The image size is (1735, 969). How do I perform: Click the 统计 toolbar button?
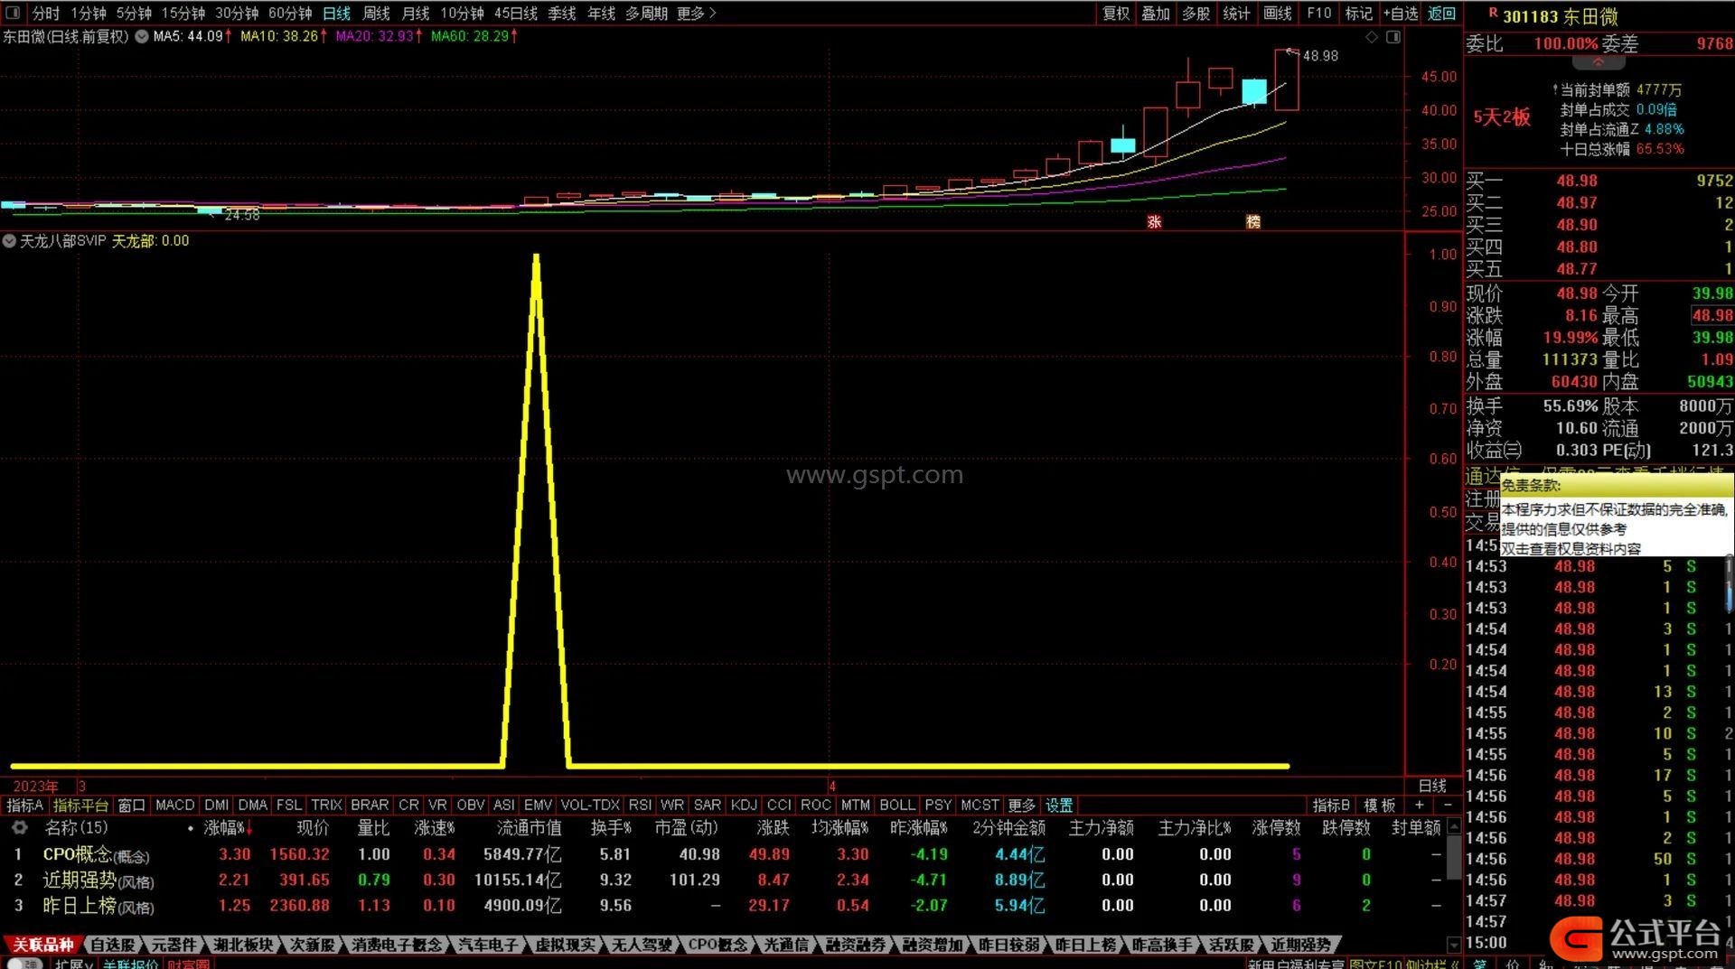pyautogui.click(x=1236, y=14)
